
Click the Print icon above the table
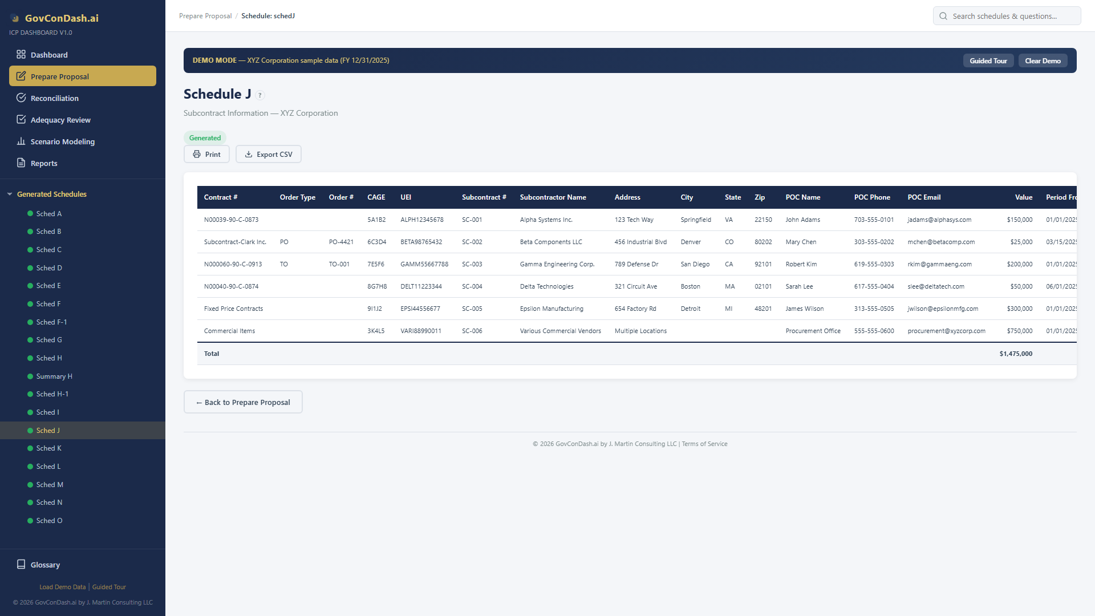pyautogui.click(x=197, y=153)
